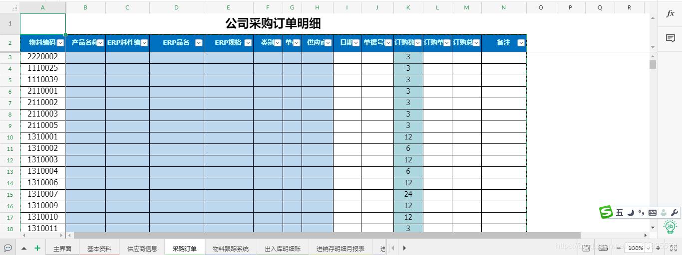Click the order quantity cell showing 24
The image size is (682, 255).
pyautogui.click(x=408, y=194)
